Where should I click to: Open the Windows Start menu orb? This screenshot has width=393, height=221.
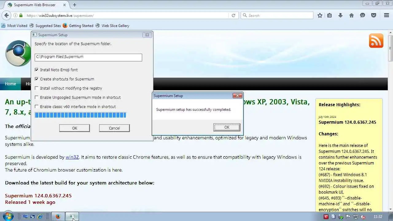coord(8,216)
